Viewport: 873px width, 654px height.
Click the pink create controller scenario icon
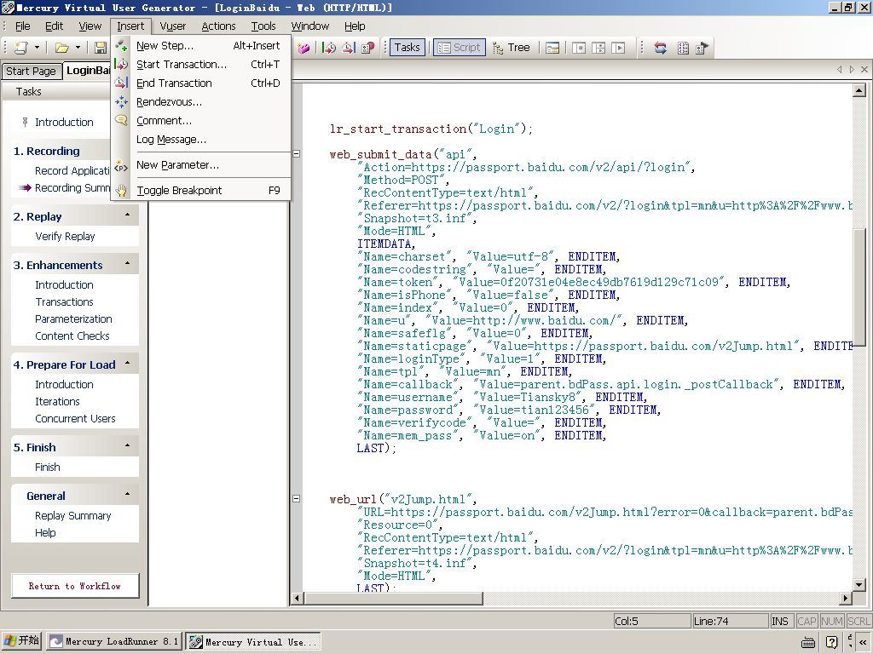click(304, 48)
